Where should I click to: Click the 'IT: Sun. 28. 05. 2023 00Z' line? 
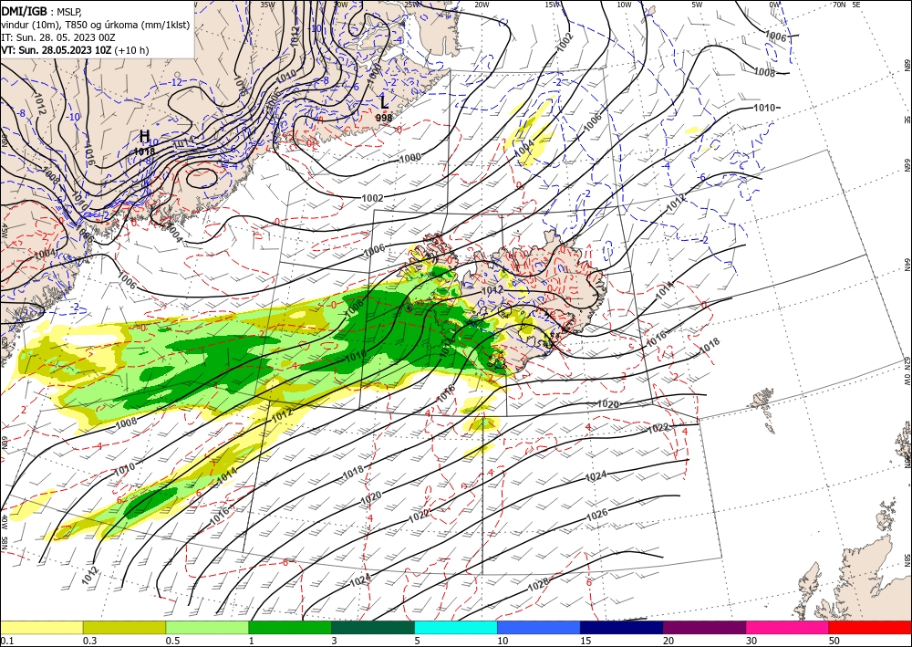[x=58, y=37]
